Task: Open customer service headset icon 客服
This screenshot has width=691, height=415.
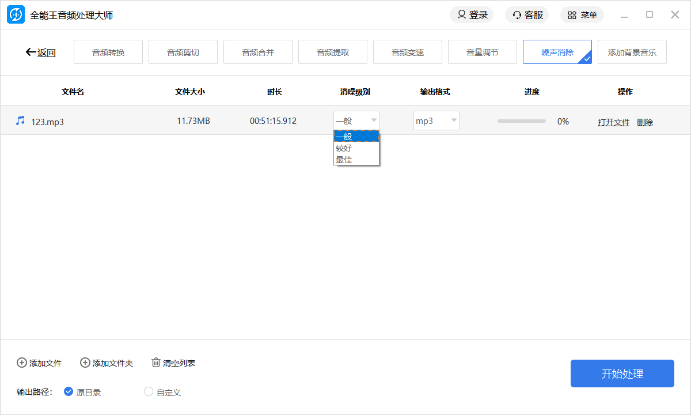Action: pyautogui.click(x=517, y=15)
